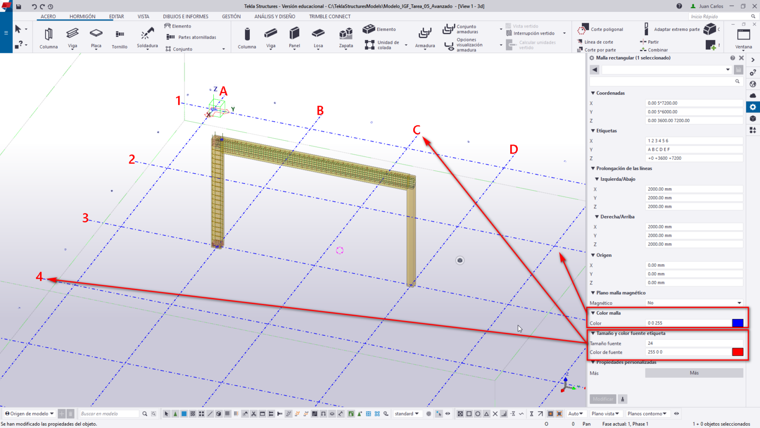Select the steel Columna tool
This screenshot has height=428, width=760.
48,38
